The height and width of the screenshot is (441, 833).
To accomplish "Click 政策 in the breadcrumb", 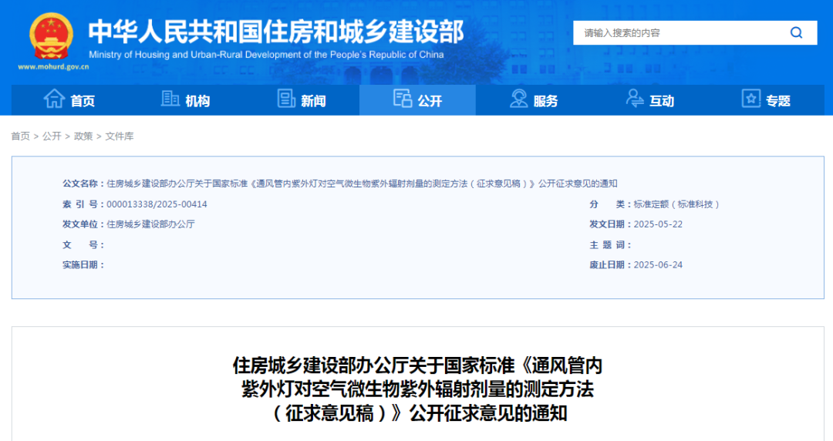I will tap(83, 136).
